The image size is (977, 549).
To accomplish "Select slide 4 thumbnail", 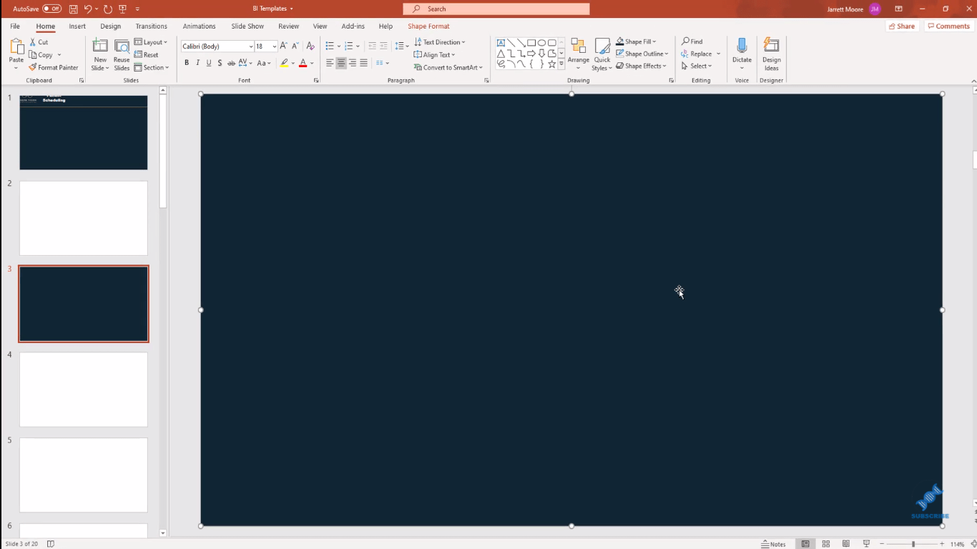I will pyautogui.click(x=84, y=390).
